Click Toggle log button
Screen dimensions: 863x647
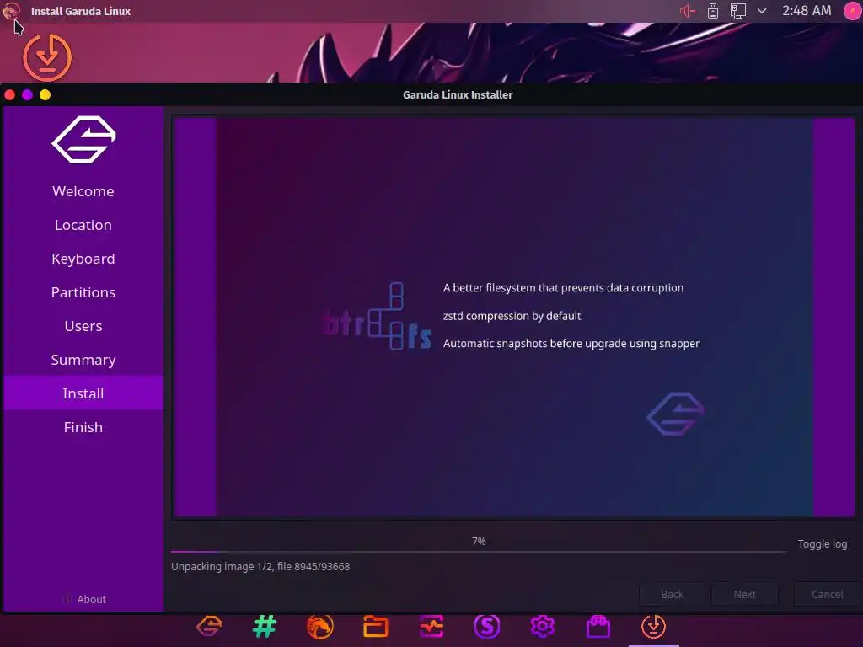[x=823, y=543]
